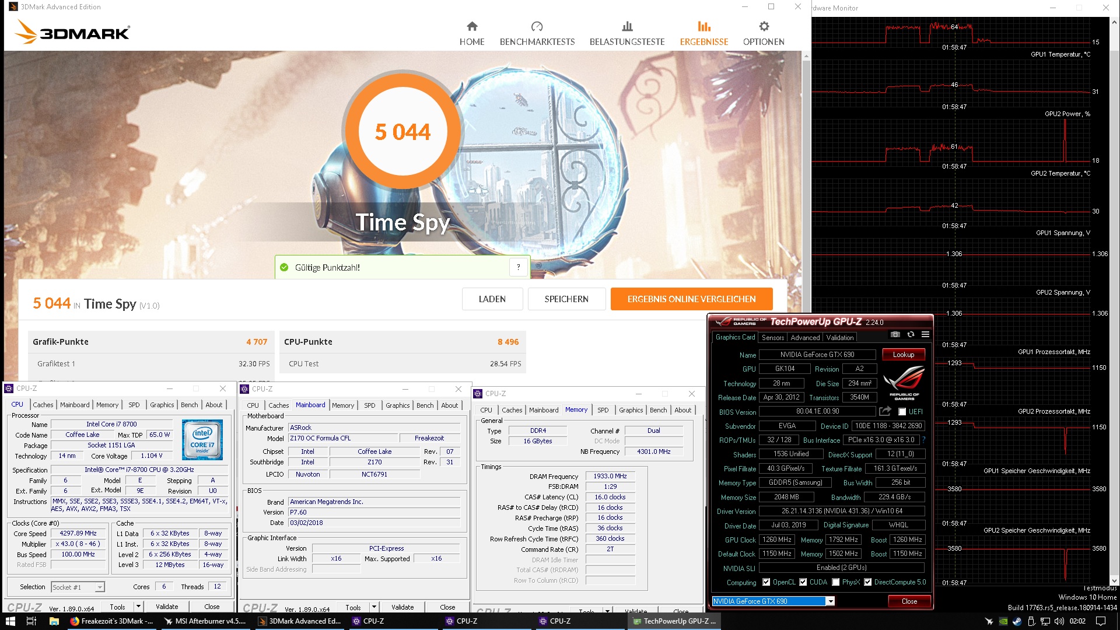Open the Socket #1 selection dropdown
Screen dimensions: 1120x630
pyautogui.click(x=78, y=587)
